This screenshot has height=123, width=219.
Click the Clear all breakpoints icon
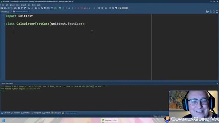coord(85,8)
